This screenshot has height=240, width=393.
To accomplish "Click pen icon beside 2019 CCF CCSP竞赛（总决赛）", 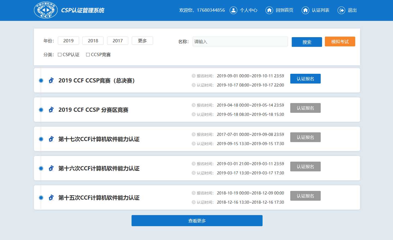I will tap(51, 80).
